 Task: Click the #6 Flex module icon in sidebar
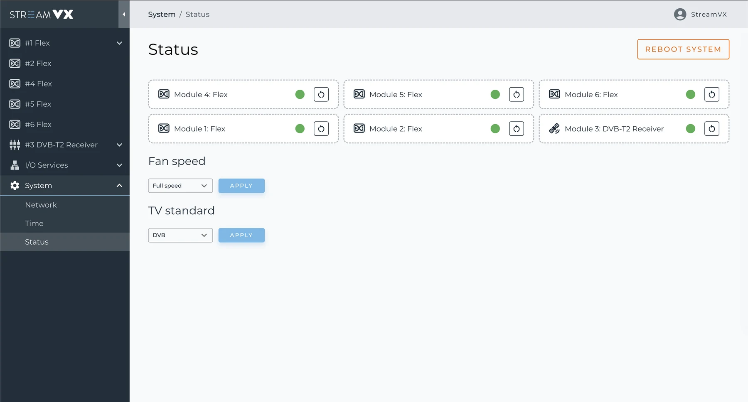pyautogui.click(x=15, y=124)
